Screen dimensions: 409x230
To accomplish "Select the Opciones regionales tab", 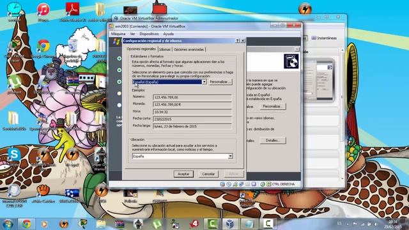I will 141,49.
